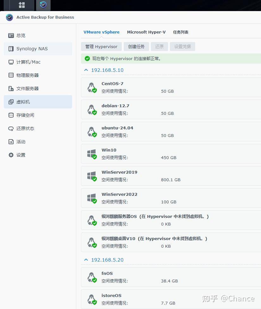Click the ubuntu-24.04 Linux penguin icon
The width and height of the screenshot is (261, 309).
click(x=92, y=132)
